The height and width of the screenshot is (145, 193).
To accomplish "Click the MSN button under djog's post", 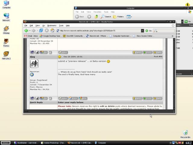I will [x=83, y=98].
